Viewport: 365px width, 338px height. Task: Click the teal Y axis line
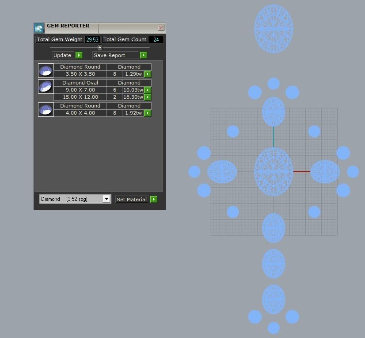(x=274, y=137)
